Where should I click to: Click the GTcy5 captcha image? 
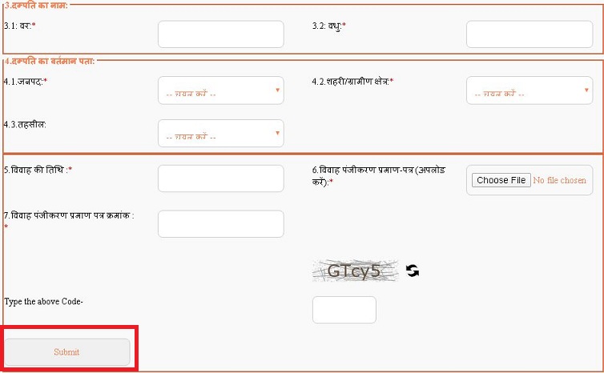(354, 271)
